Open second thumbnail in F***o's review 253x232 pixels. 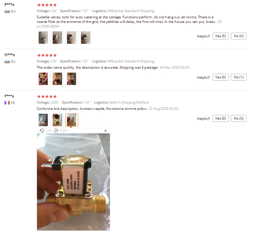click(x=58, y=120)
